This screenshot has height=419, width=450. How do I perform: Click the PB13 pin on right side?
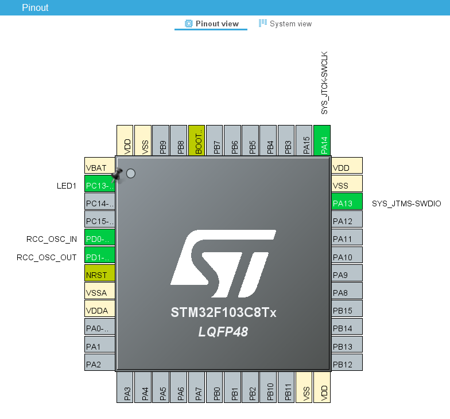tap(347, 344)
